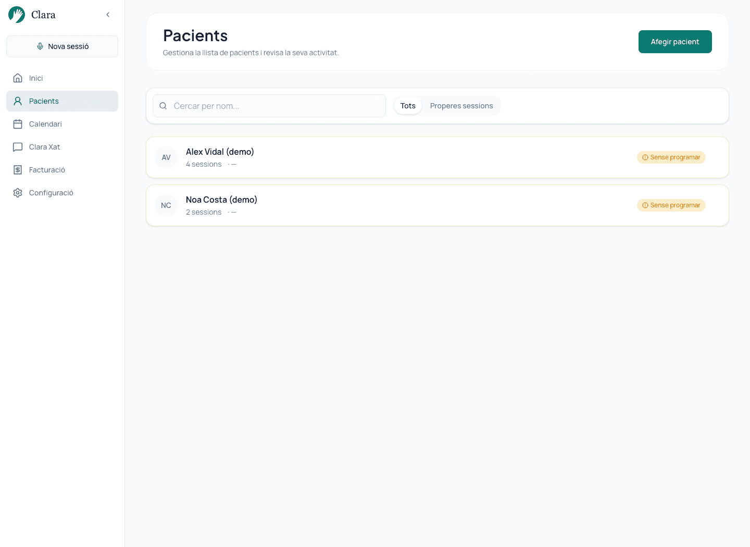Click the search magnifier icon
The width and height of the screenshot is (750, 547).
(x=163, y=106)
